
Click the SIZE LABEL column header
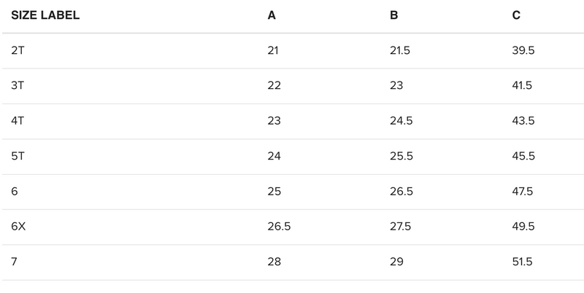[x=45, y=15]
